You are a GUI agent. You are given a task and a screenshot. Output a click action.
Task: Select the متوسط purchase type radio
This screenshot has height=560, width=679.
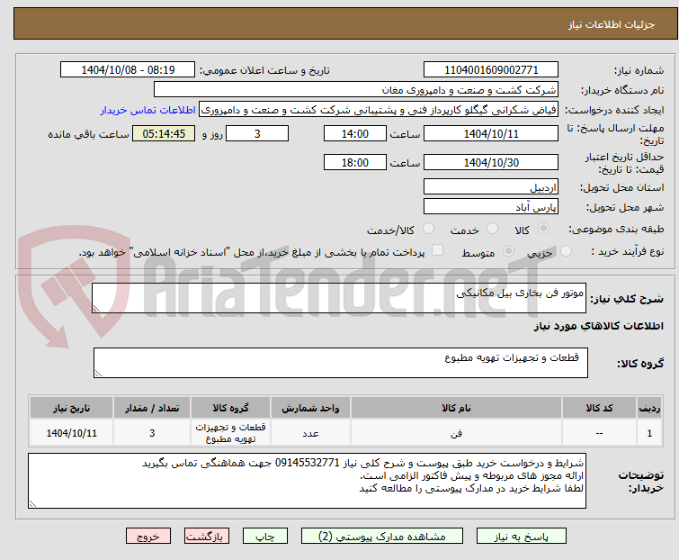point(508,250)
